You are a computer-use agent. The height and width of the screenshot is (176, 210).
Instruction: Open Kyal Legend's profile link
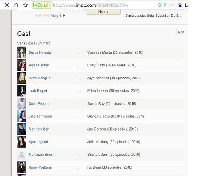38,142
